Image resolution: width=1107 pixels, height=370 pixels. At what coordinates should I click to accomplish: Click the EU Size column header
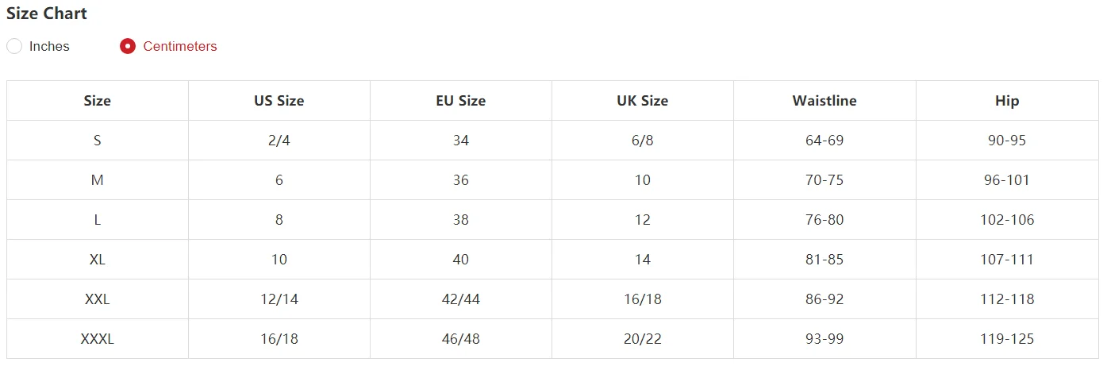(460, 101)
